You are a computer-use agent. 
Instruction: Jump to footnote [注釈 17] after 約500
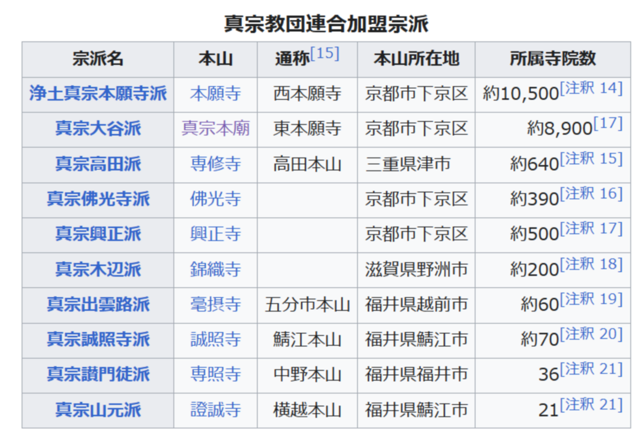pos(591,229)
